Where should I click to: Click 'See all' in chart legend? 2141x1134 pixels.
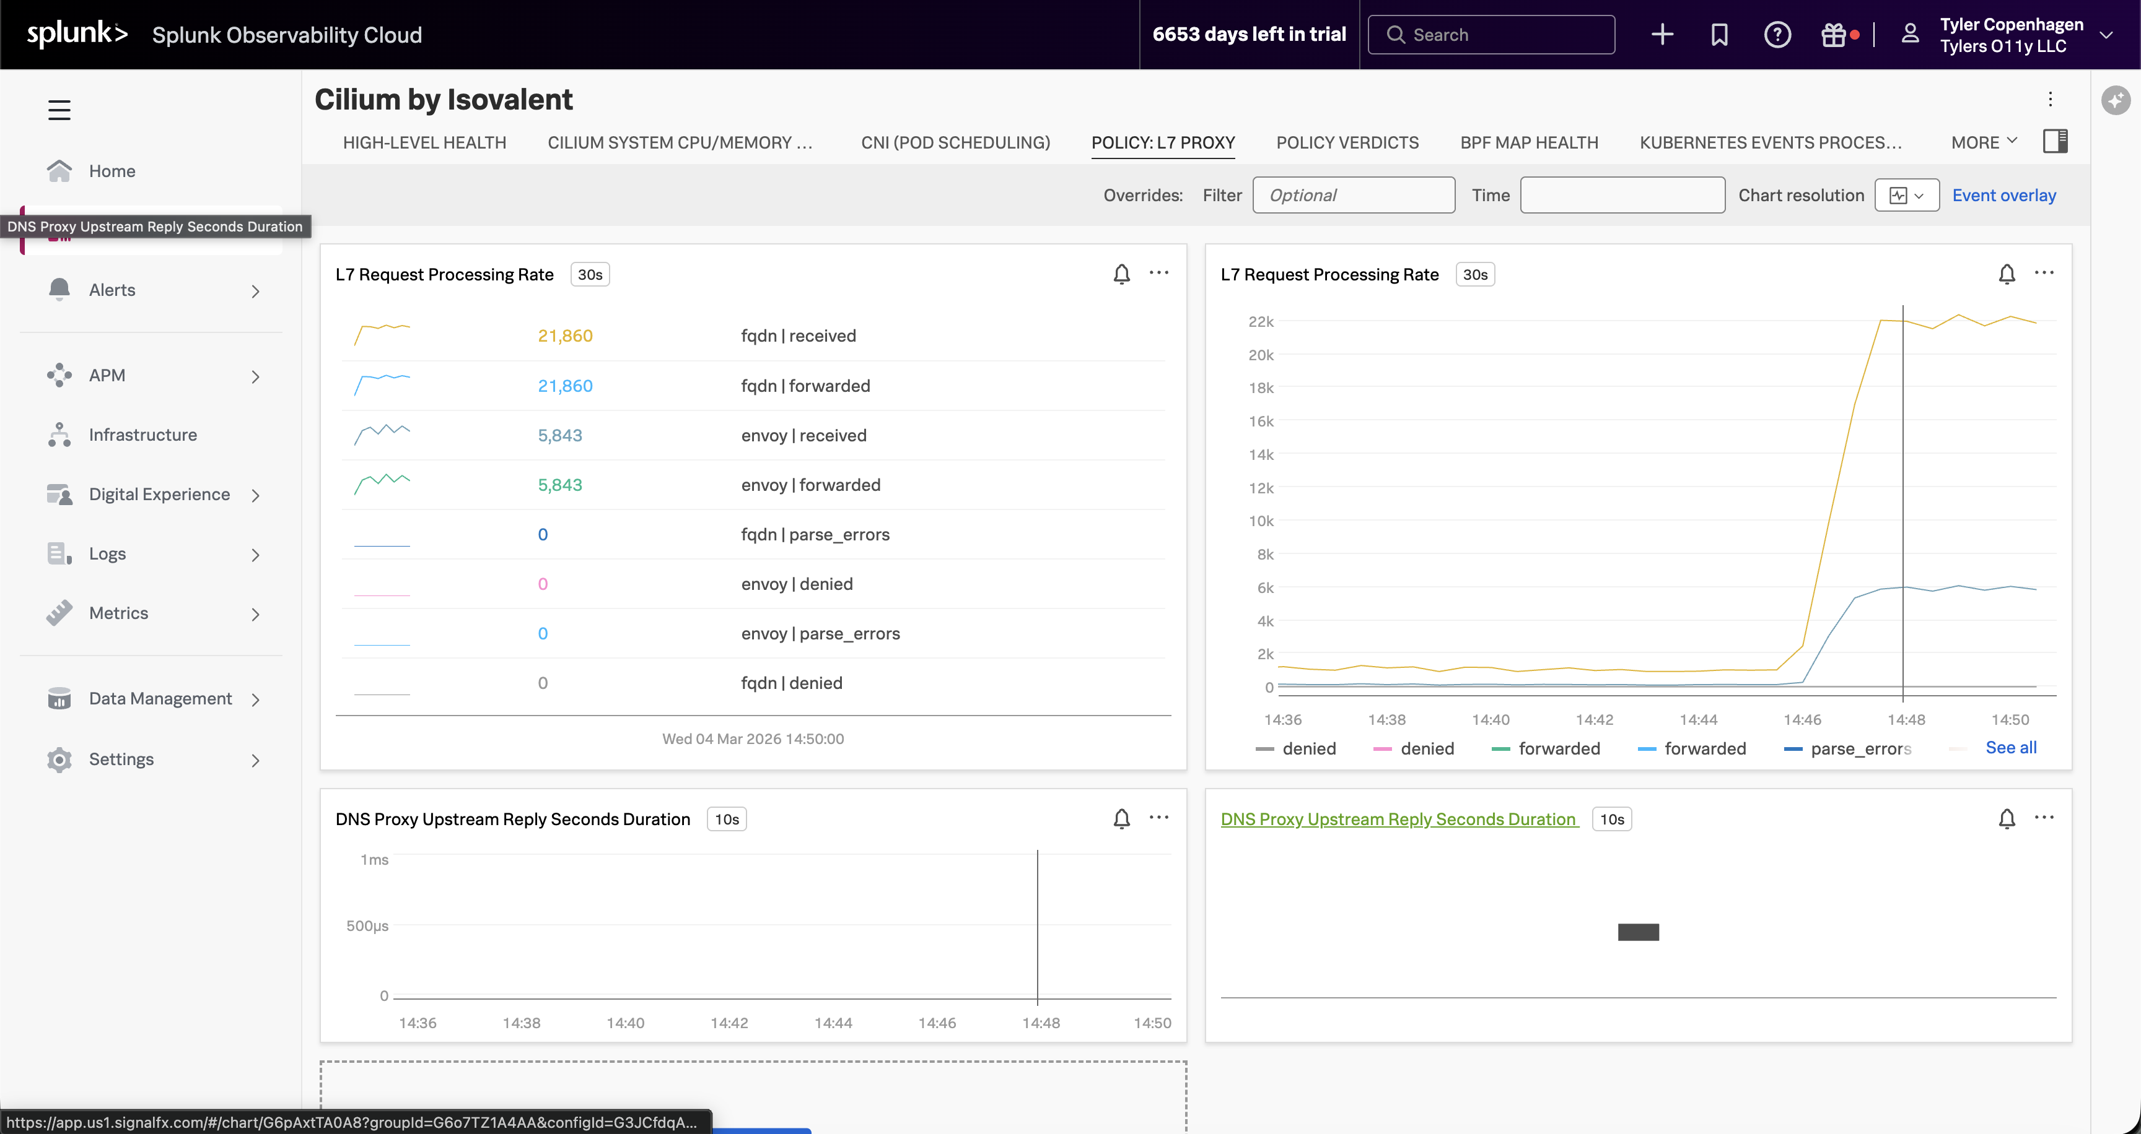2010,747
